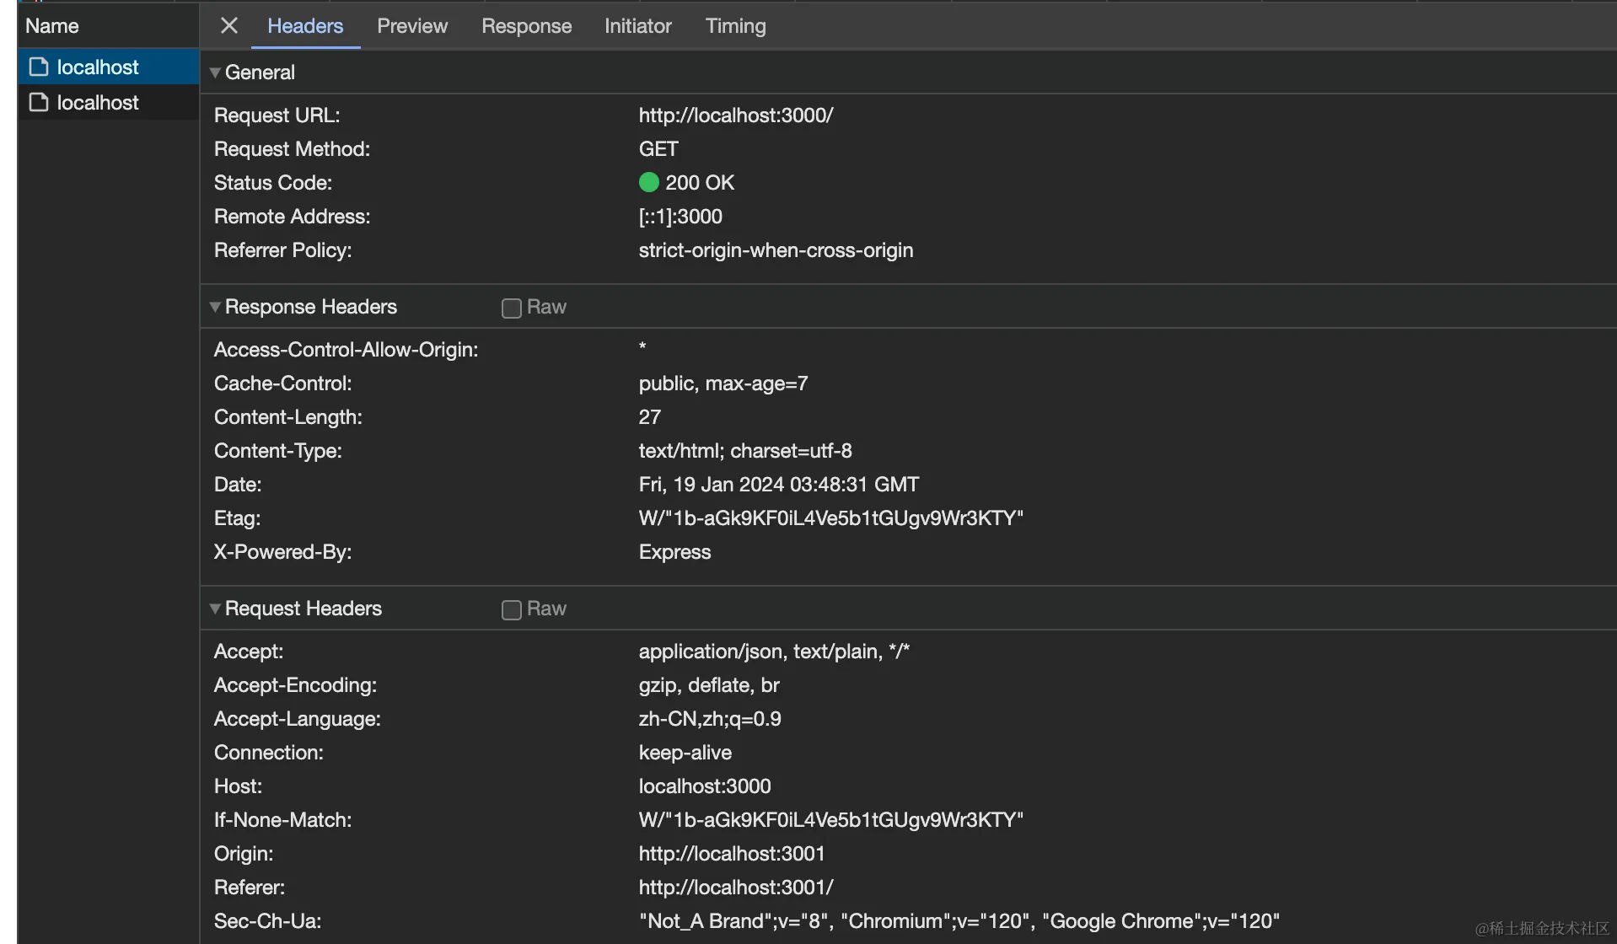This screenshot has height=944, width=1617.
Task: Close the request details panel
Action: point(228,25)
